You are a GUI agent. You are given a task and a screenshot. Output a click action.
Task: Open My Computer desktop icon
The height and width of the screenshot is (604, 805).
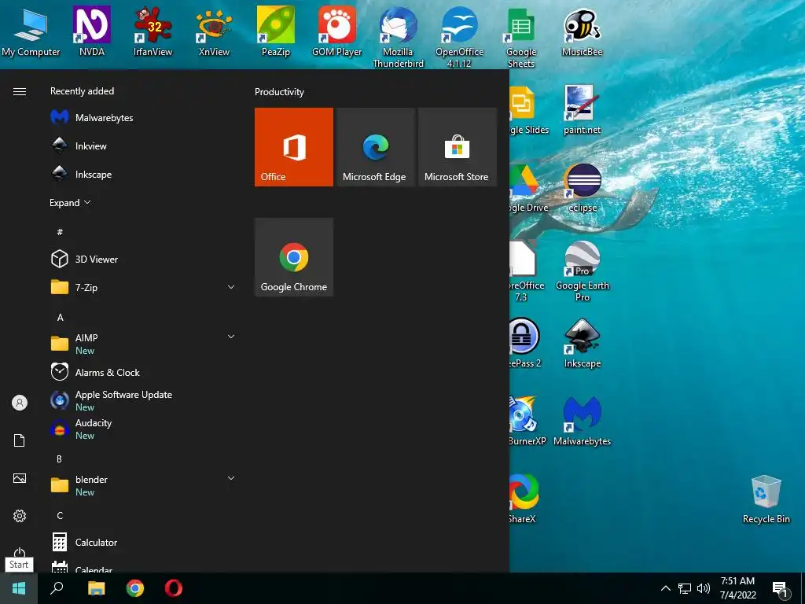tap(31, 31)
